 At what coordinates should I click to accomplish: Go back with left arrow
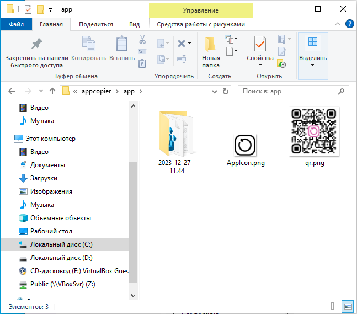[12, 91]
